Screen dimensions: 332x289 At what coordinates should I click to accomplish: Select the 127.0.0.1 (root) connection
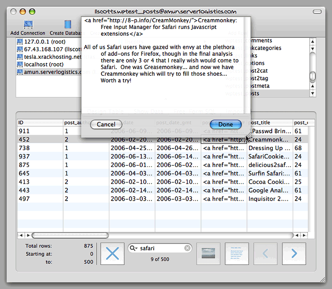pyautogui.click(x=49, y=42)
